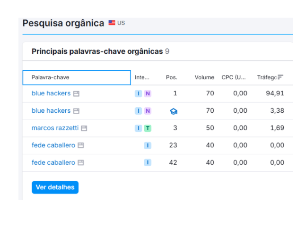Click CPC 0,00 in marcos razzetti row
The width and height of the screenshot is (306, 229).
pyautogui.click(x=240, y=128)
